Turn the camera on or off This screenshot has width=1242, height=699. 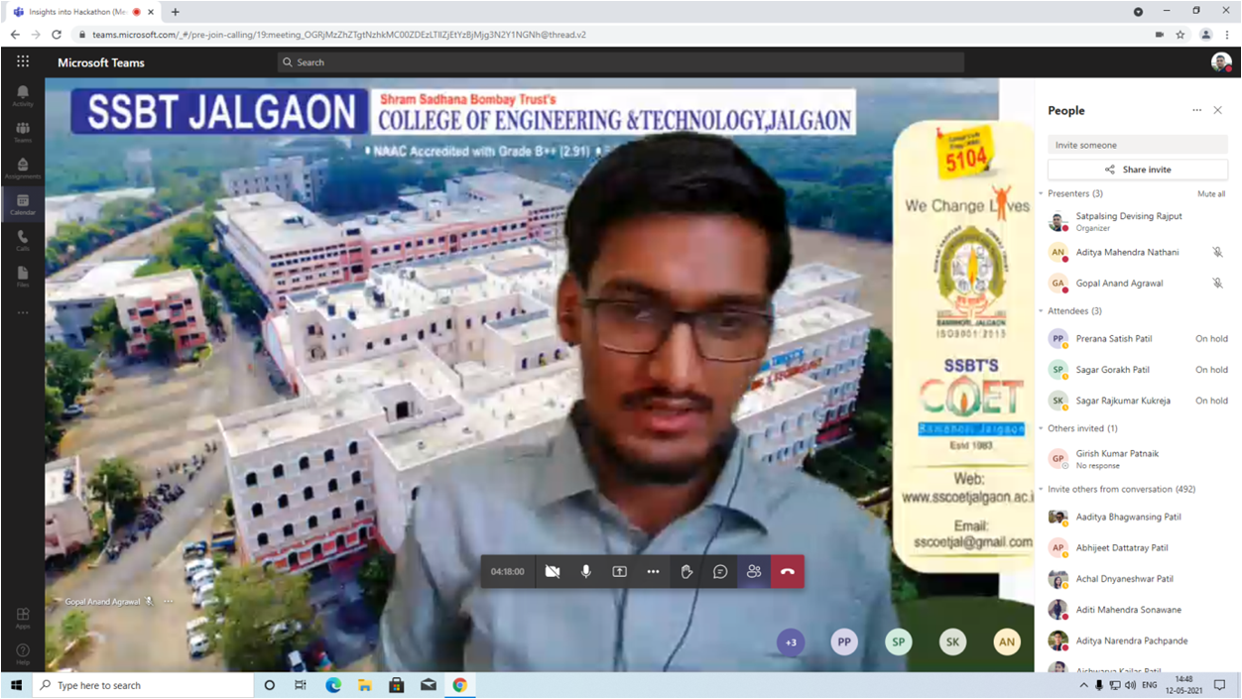point(553,571)
